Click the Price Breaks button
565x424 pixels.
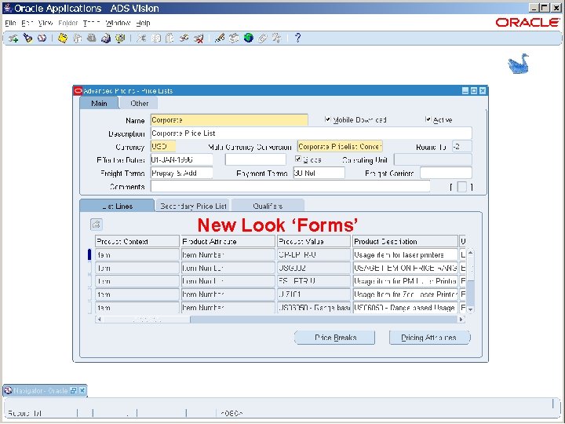point(335,338)
